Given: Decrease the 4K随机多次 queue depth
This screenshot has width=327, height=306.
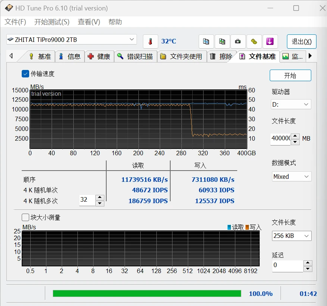Looking at the screenshot, I should (x=100, y=203).
